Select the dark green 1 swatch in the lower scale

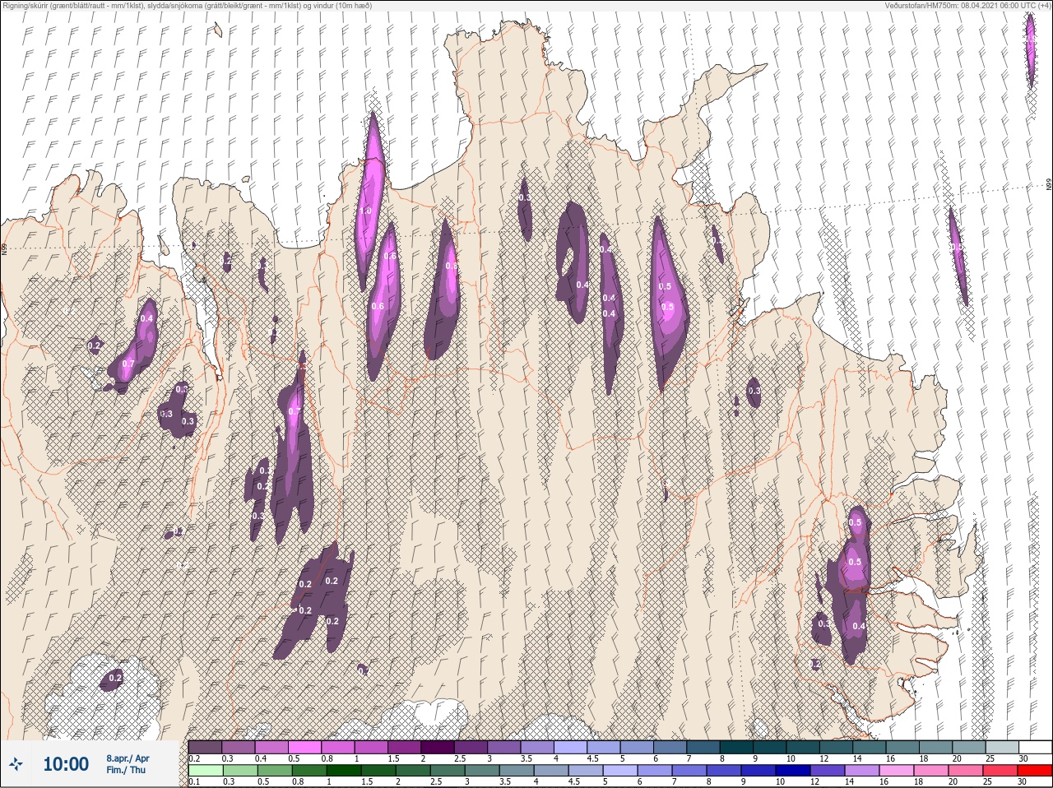tap(344, 772)
